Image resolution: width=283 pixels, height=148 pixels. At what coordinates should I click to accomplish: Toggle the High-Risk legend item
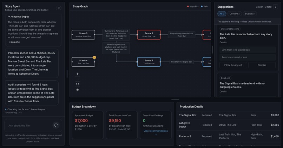pos(193,7)
